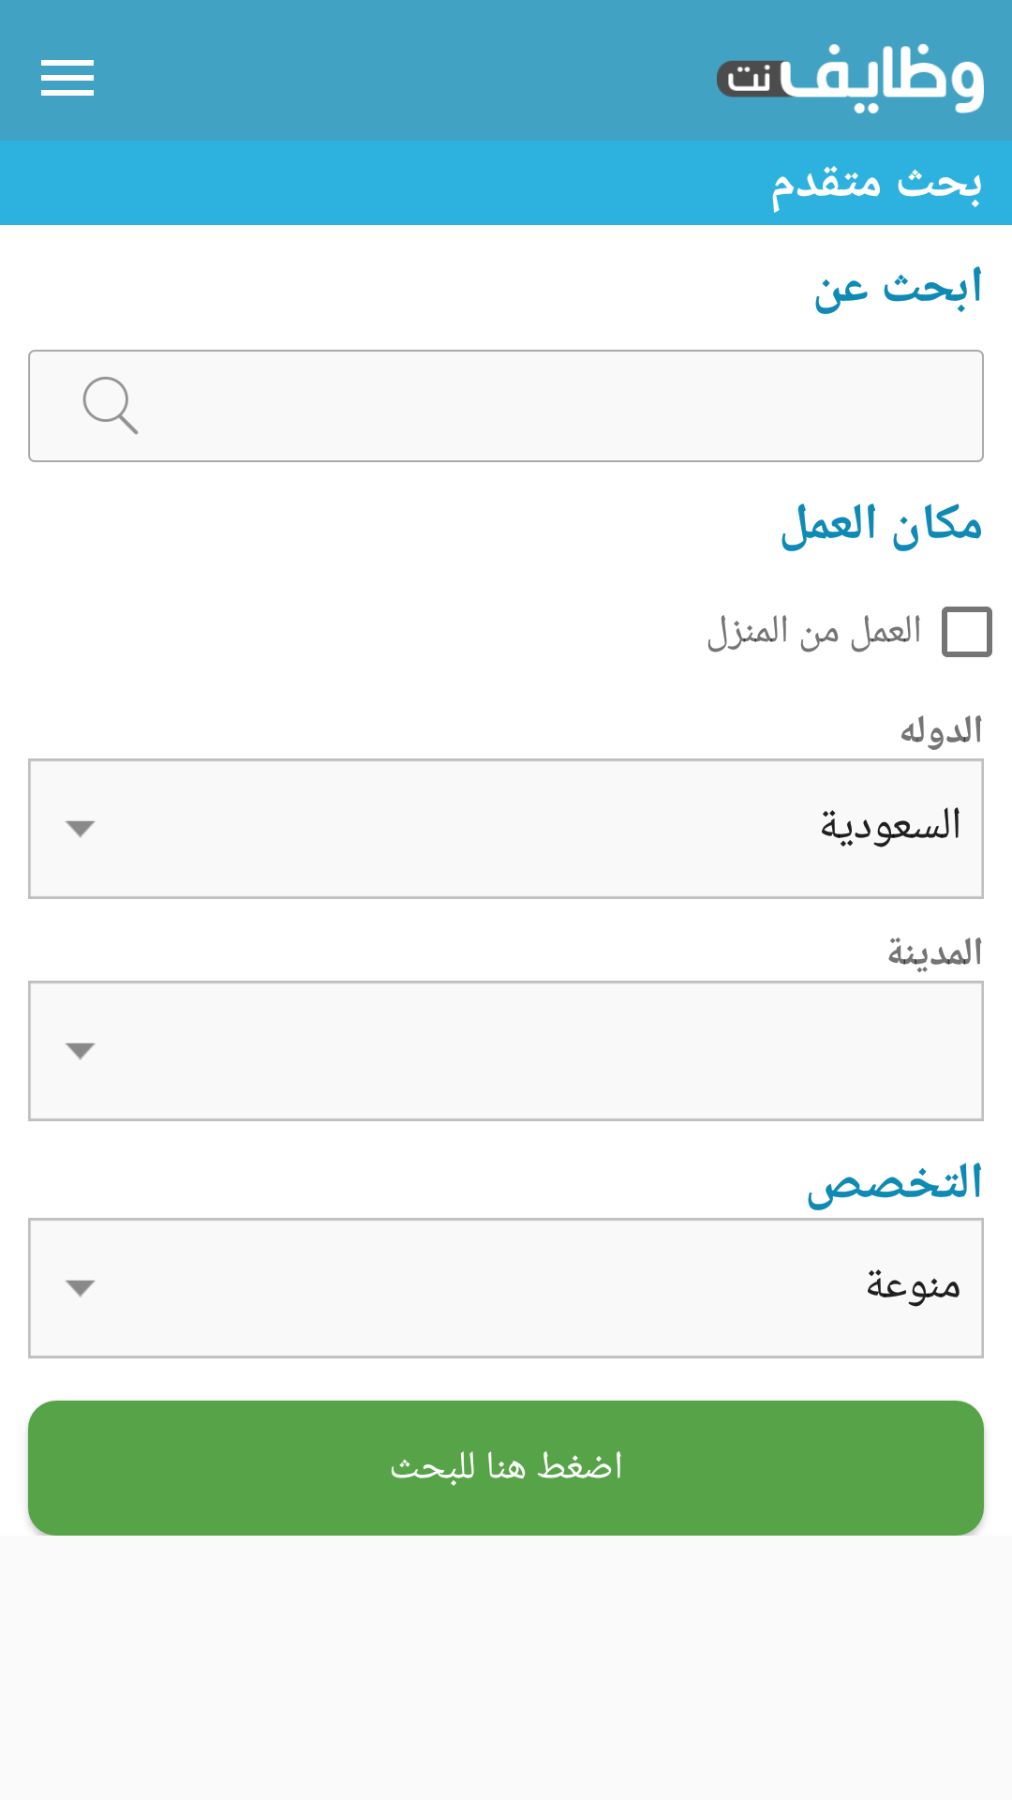Image resolution: width=1012 pixels, height=1800 pixels.
Task: Click the التخصص dropdown arrow
Action: 81,1288
